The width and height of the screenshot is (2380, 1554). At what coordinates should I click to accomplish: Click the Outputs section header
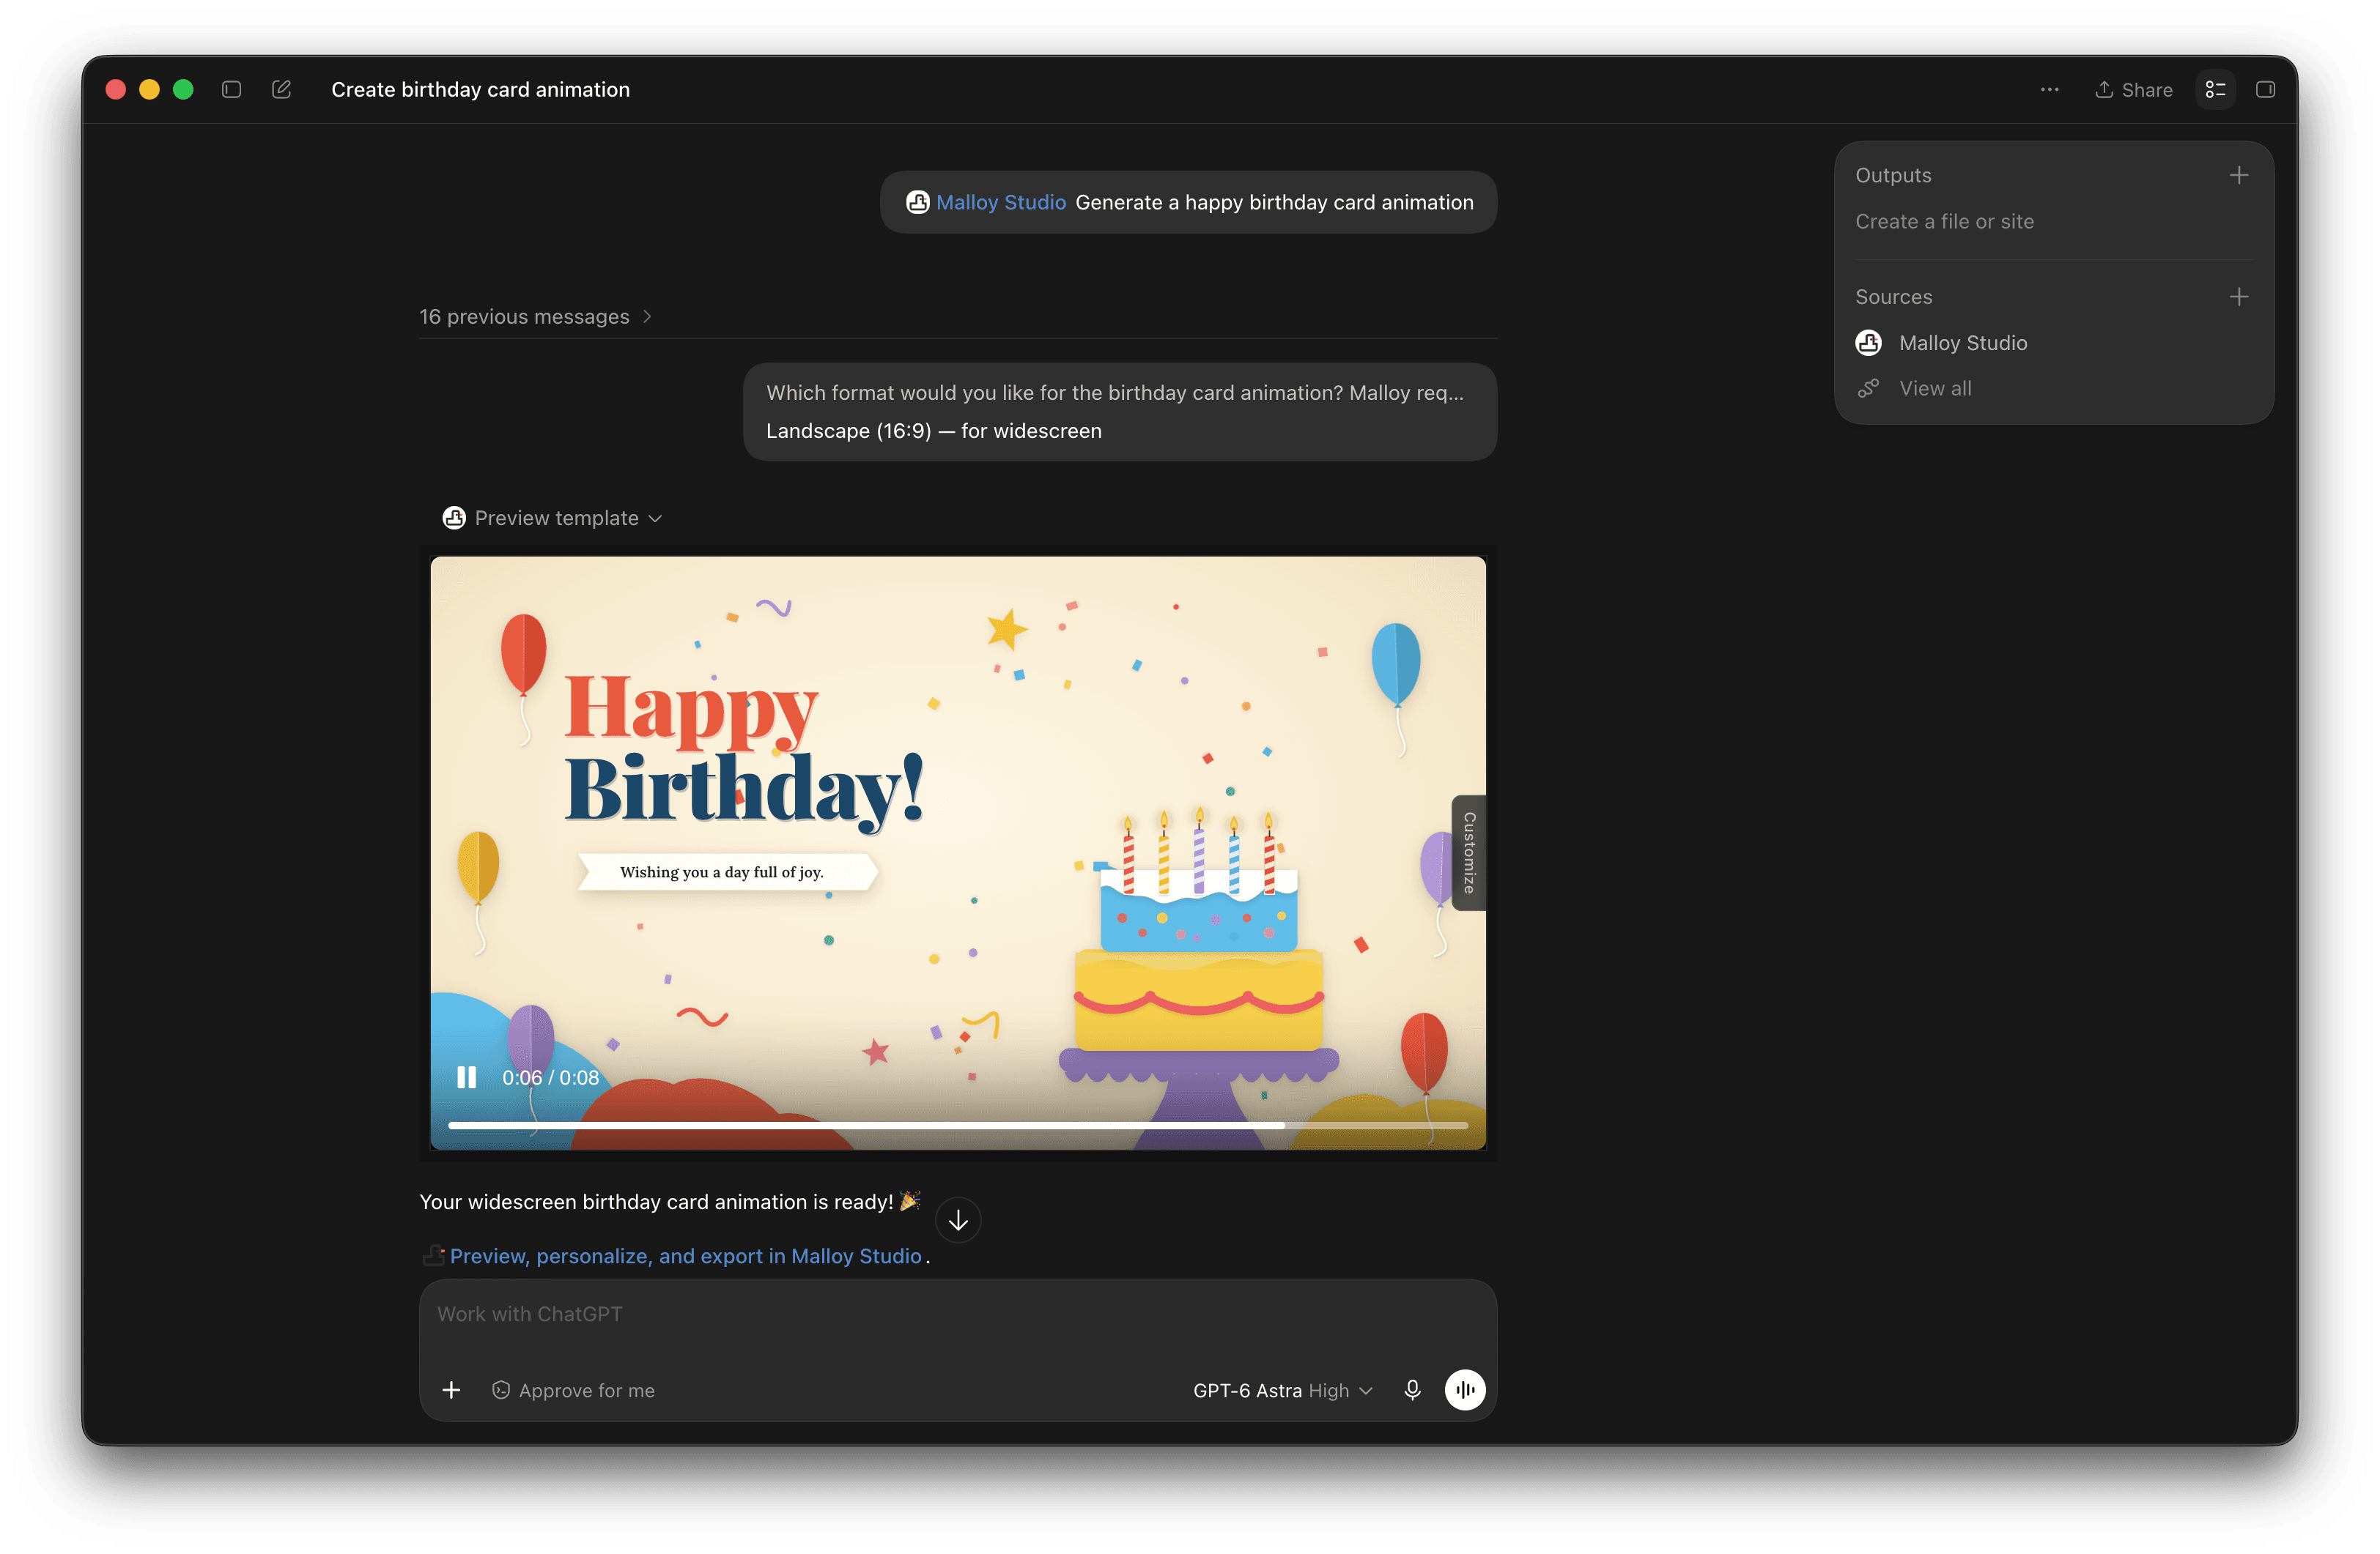1893,175
